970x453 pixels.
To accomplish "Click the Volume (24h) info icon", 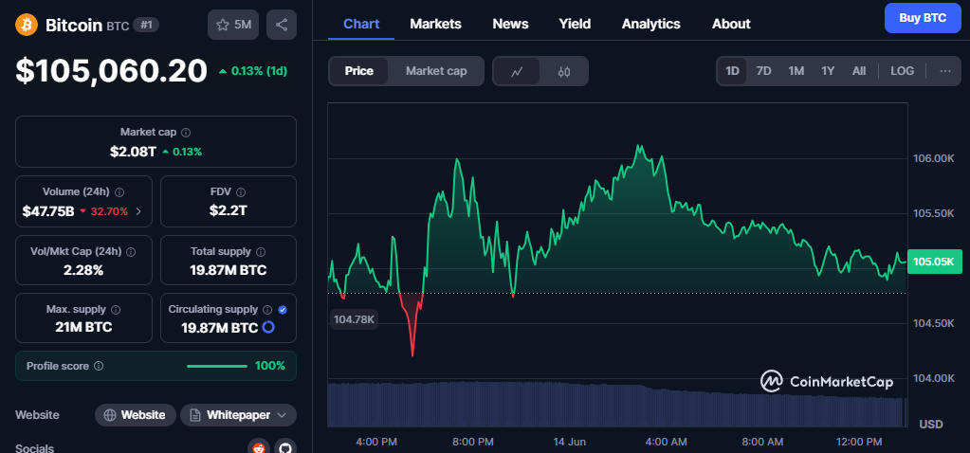I will pos(119,192).
